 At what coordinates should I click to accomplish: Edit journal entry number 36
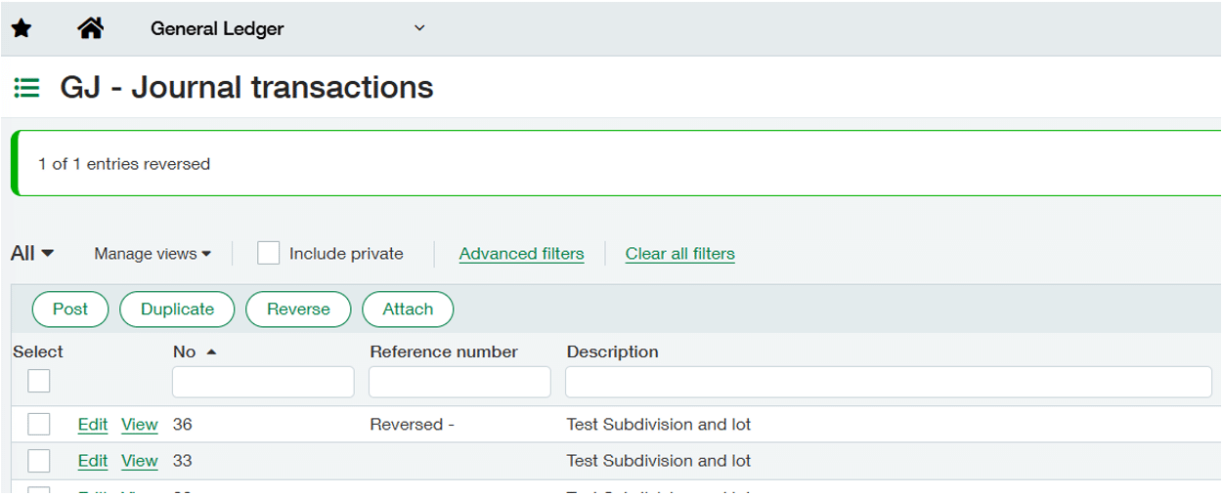click(x=93, y=425)
